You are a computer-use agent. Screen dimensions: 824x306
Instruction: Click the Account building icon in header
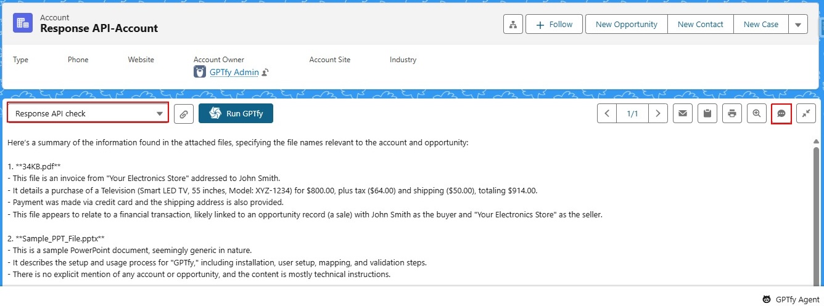(23, 23)
